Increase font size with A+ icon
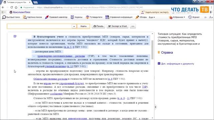Screen dimensions: 214x120 tap(211, 17)
